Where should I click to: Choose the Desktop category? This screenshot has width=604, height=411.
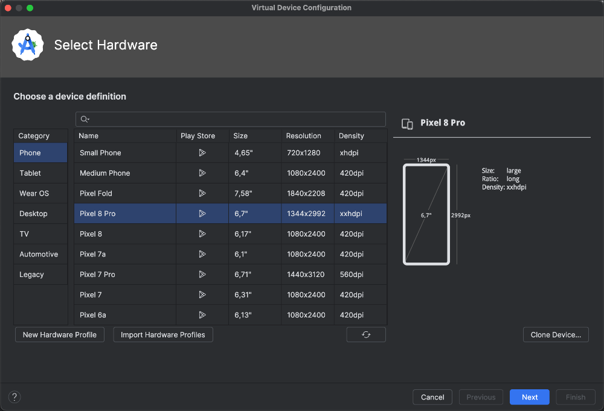coord(40,214)
